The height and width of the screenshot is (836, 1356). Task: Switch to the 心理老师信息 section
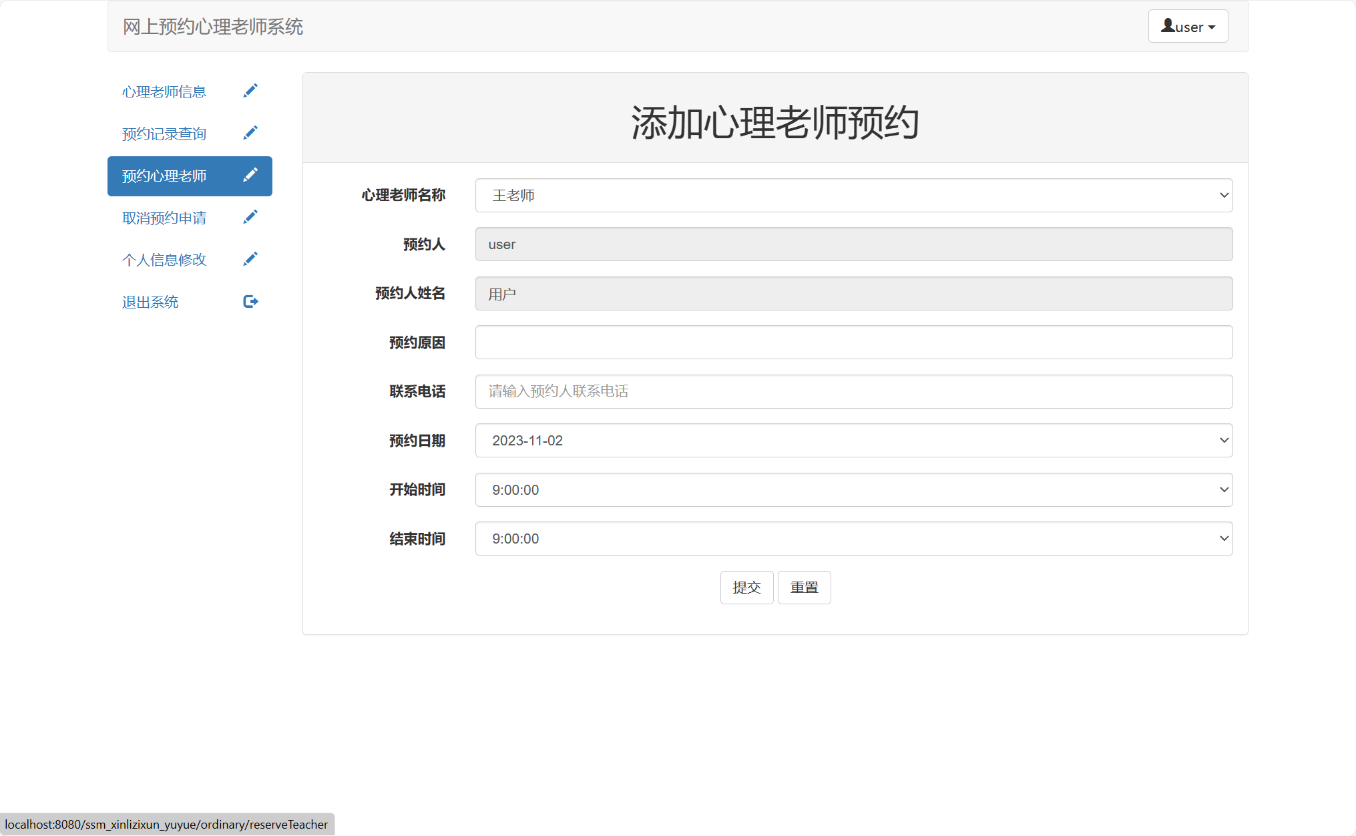164,91
